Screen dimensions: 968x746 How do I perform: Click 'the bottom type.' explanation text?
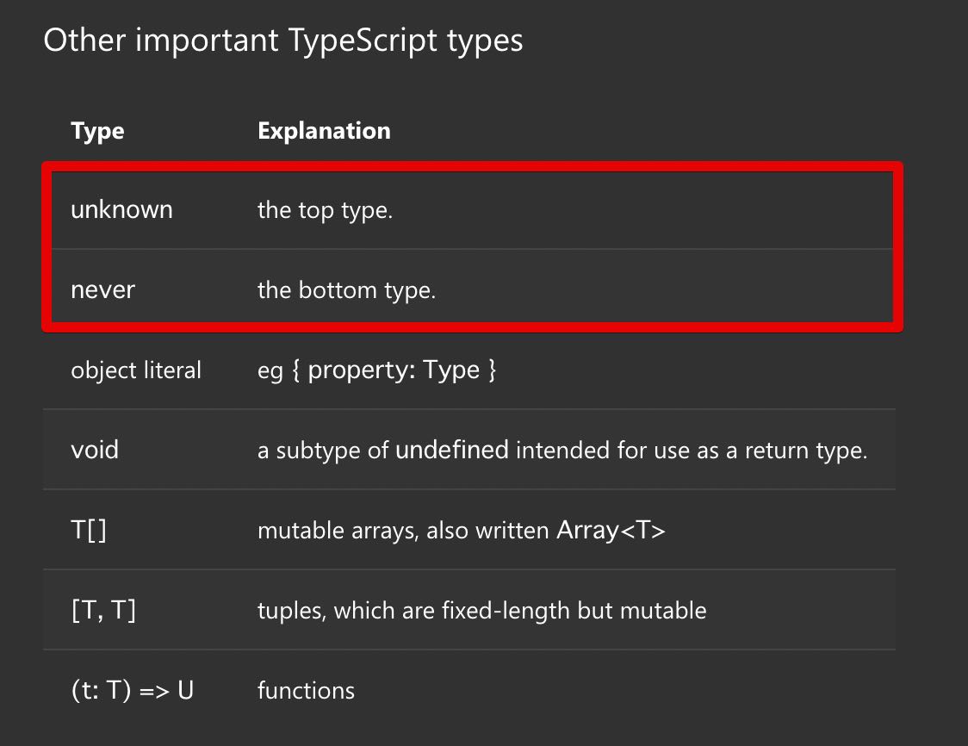pyautogui.click(x=346, y=289)
